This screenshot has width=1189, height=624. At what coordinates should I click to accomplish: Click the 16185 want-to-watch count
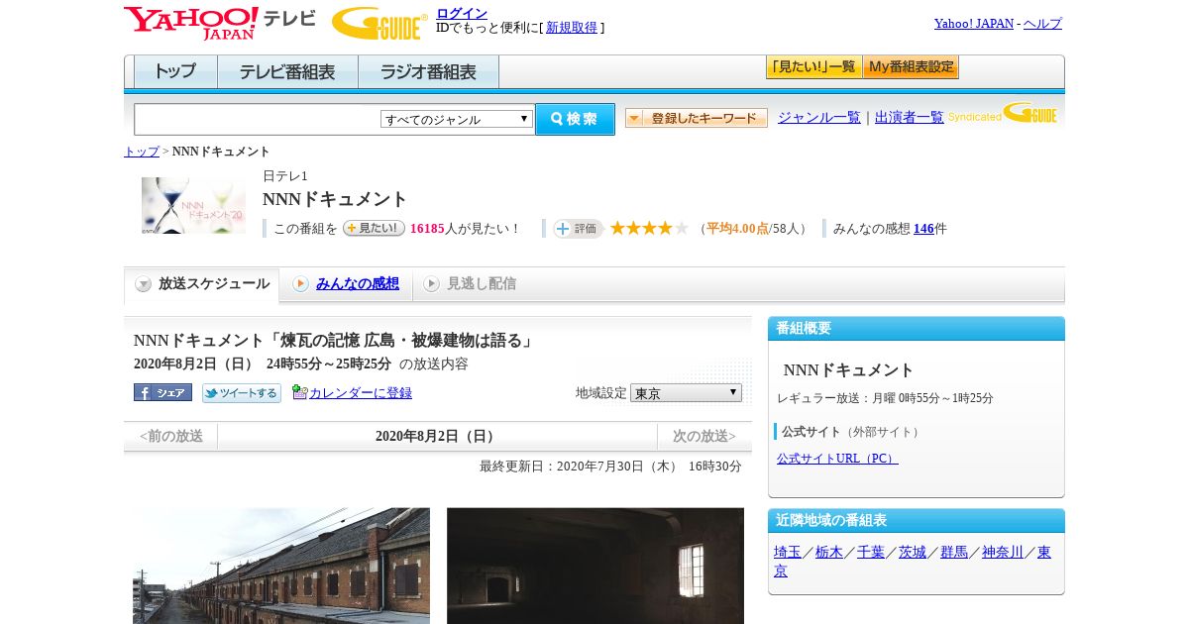[427, 229]
